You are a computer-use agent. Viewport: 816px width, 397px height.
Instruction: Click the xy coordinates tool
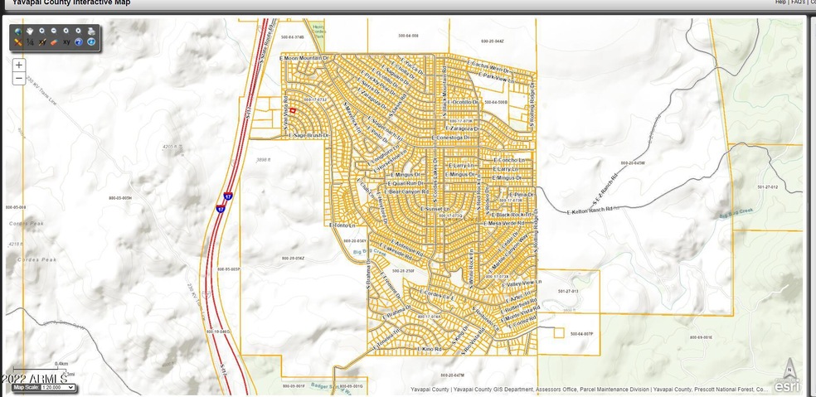pyautogui.click(x=66, y=42)
